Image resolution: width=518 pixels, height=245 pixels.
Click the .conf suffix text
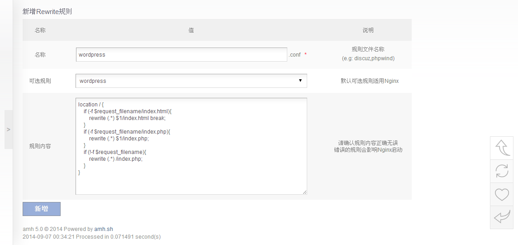click(x=295, y=55)
